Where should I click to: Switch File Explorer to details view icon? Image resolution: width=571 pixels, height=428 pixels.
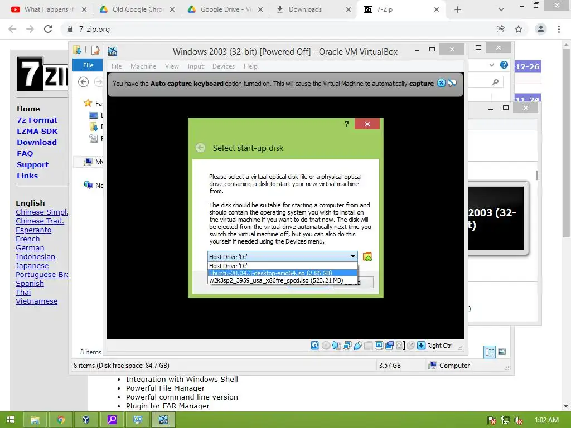pyautogui.click(x=490, y=352)
